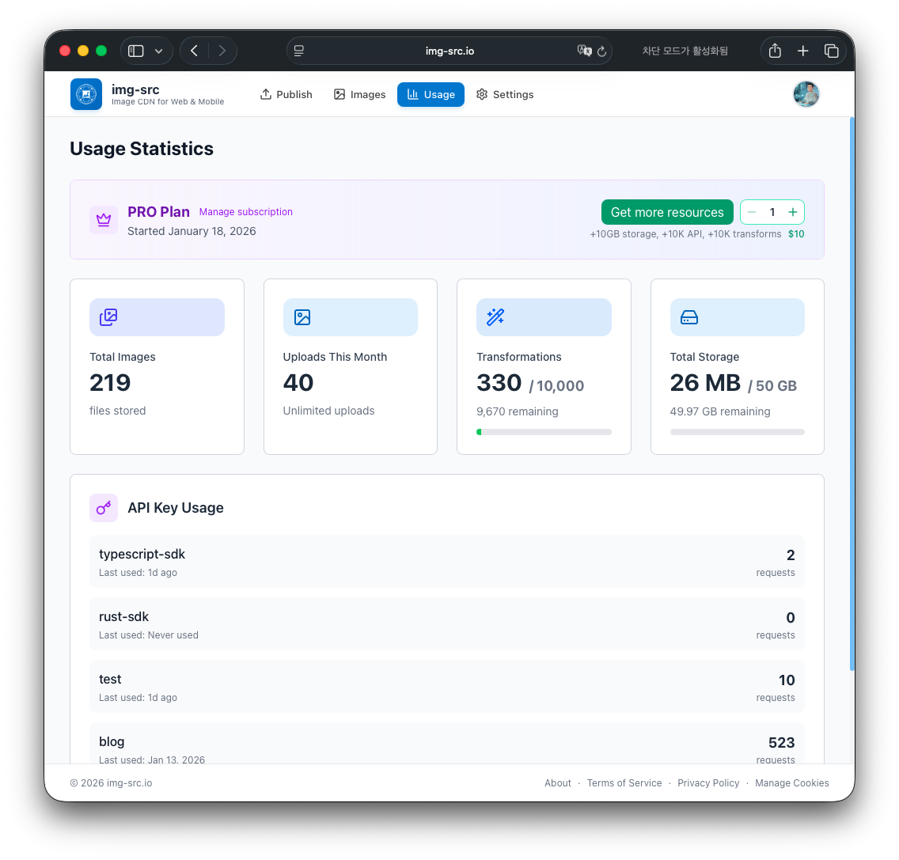Click the $10 price label

796,234
